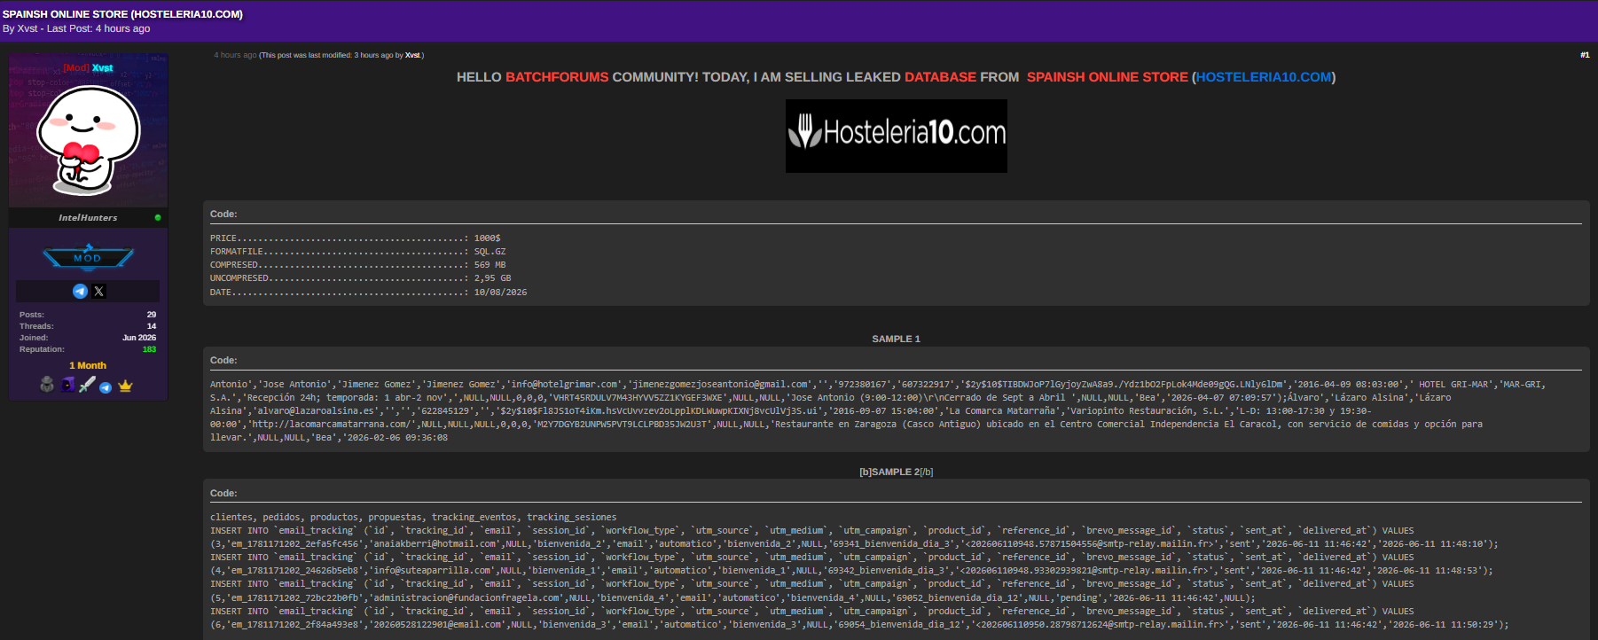Viewport: 1598px width, 640px height.
Task: Click the SAMPLE 1 heading
Action: point(896,339)
